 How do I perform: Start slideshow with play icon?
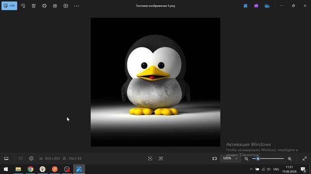coord(66,6)
